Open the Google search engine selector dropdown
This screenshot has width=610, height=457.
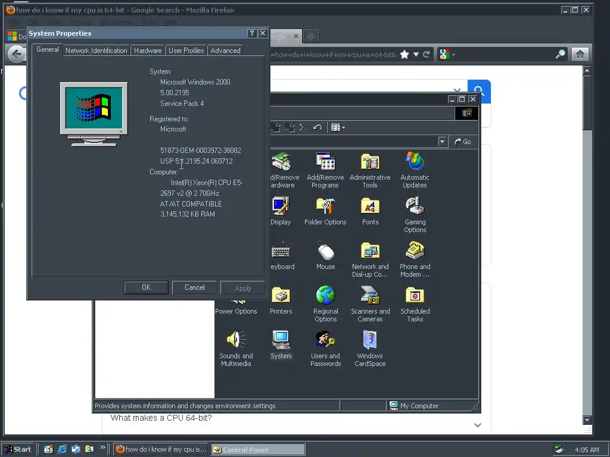point(447,54)
